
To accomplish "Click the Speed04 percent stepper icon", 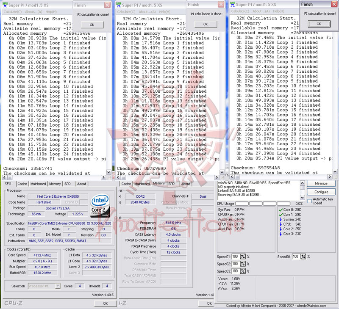I will 303,257.
